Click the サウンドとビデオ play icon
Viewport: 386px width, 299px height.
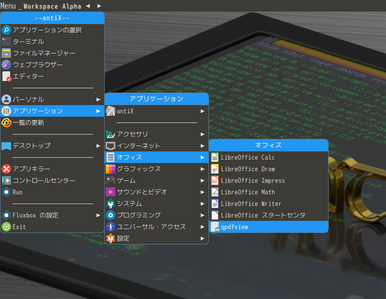click(x=110, y=192)
